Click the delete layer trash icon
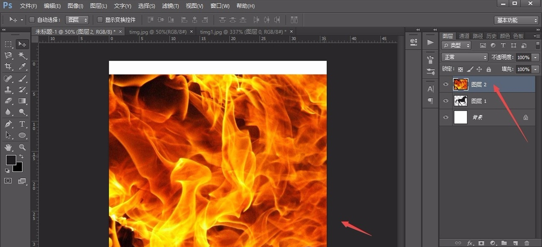The height and width of the screenshot is (247, 542). (x=526, y=243)
